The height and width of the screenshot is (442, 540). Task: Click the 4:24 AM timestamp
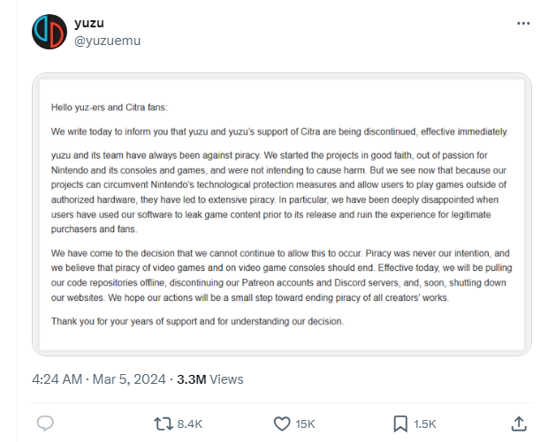pos(58,379)
